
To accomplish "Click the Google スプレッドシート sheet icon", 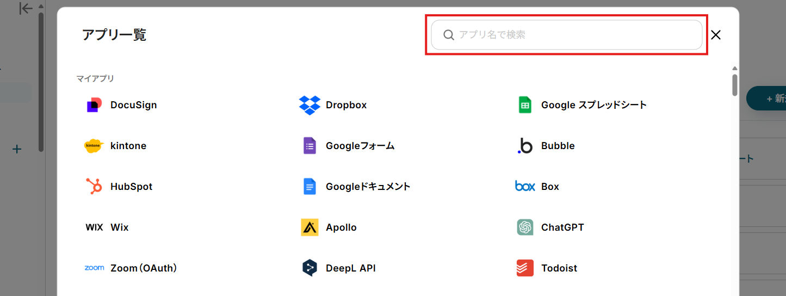I will pyautogui.click(x=525, y=105).
